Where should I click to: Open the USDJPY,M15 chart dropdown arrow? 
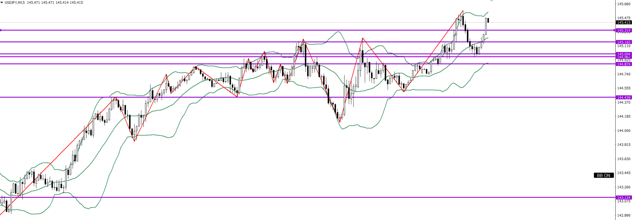tap(2, 2)
